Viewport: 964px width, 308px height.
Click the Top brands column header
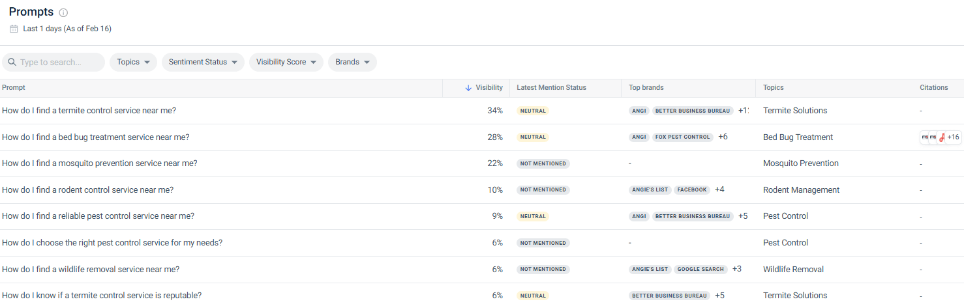pos(646,88)
